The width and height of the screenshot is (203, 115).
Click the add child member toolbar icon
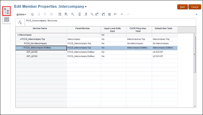point(32,14)
